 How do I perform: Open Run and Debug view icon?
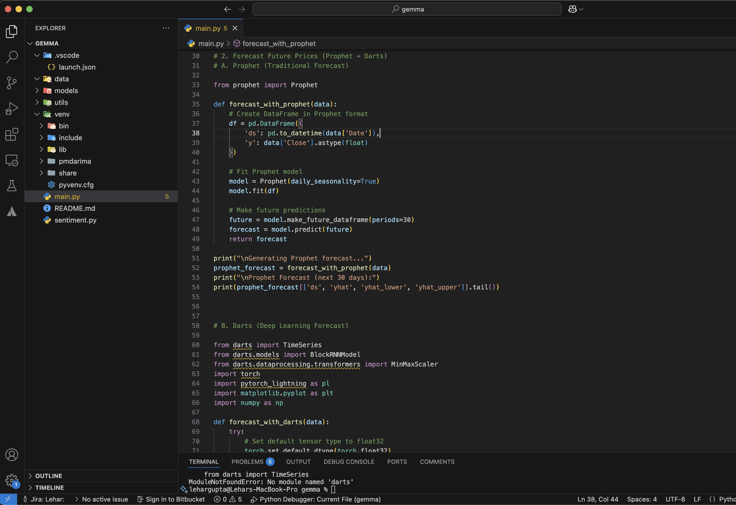pos(12,109)
